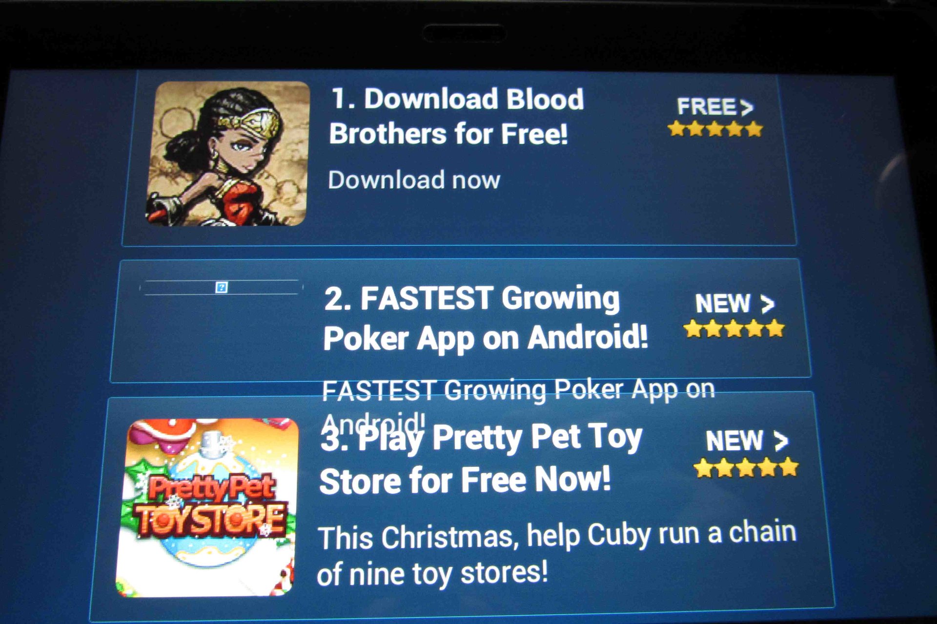Click the star rating for Pretty Pet Toy Store
Screen dimensions: 937x624
(x=746, y=467)
